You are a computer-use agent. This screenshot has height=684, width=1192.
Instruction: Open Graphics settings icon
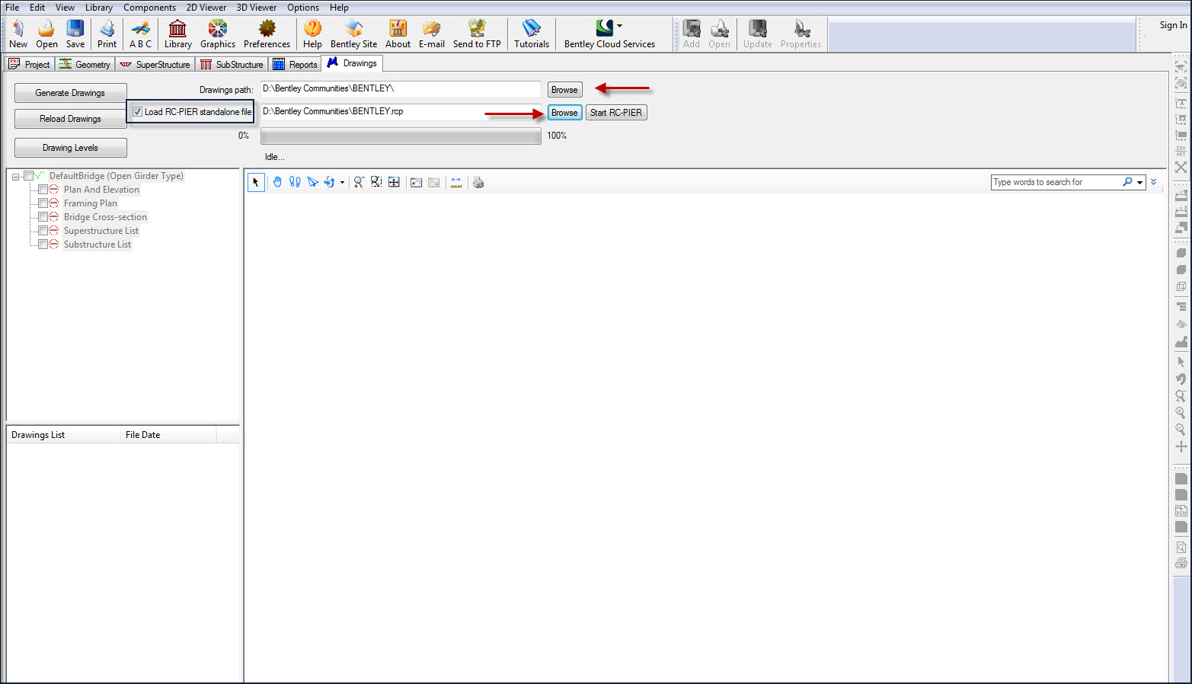tap(218, 34)
